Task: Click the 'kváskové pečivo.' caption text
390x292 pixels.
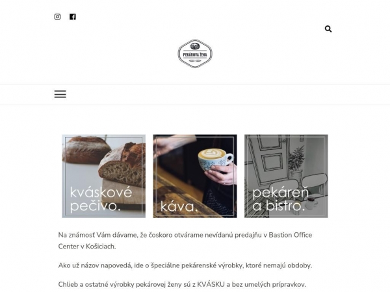Action: [101, 199]
